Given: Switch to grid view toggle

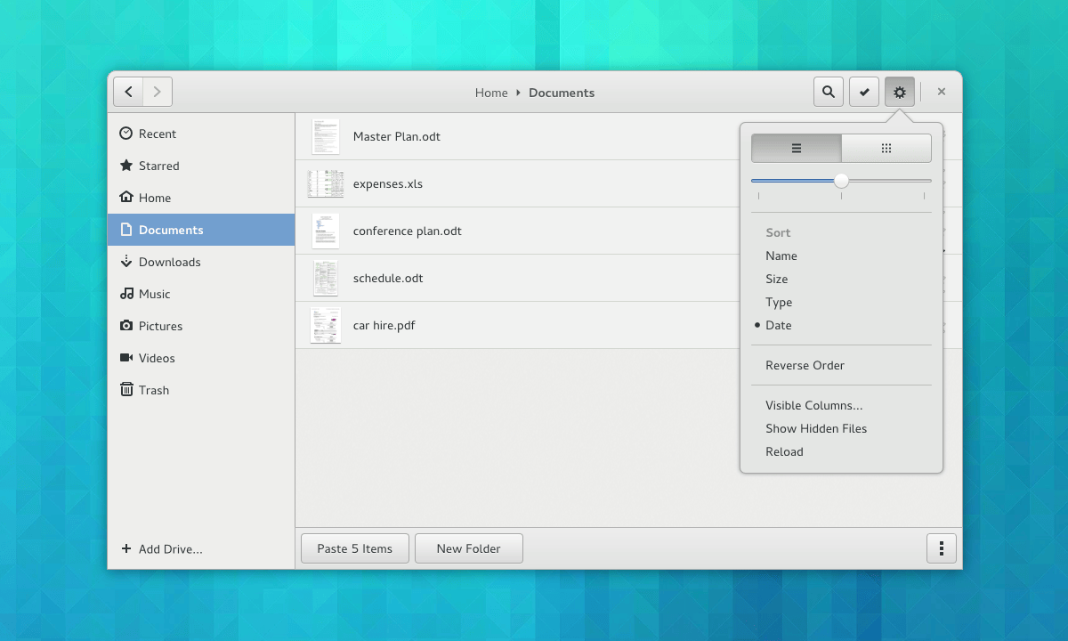Looking at the screenshot, I should pyautogui.click(x=886, y=149).
